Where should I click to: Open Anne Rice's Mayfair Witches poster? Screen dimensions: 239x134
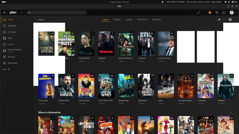coord(186,86)
